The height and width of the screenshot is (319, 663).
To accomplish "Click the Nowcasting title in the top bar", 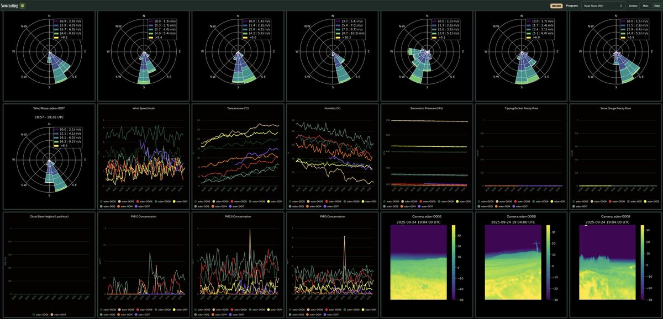I will pyautogui.click(x=9, y=5).
